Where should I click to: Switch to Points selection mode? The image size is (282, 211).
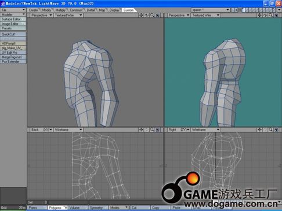coord(37,208)
